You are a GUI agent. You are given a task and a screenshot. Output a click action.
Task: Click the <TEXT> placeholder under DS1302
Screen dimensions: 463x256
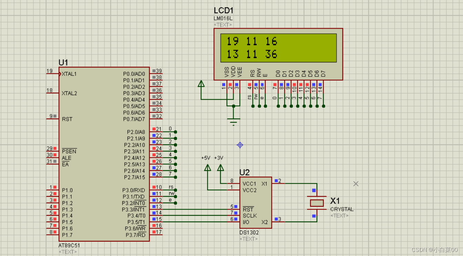249,239
